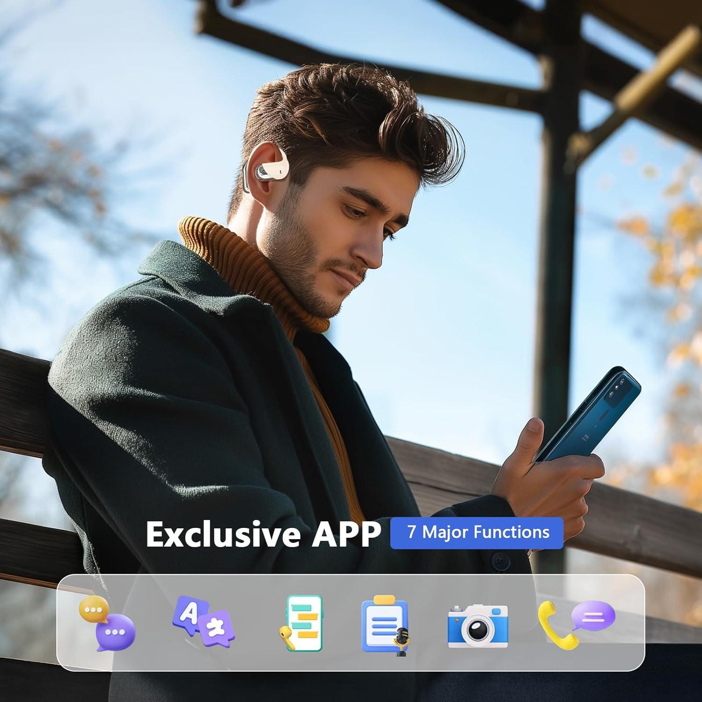Click the clipboard with microphone icon
Image resolution: width=702 pixels, height=702 pixels.
coord(385,624)
